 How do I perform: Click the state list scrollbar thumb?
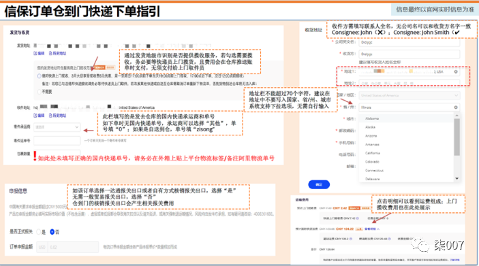(x=457, y=137)
